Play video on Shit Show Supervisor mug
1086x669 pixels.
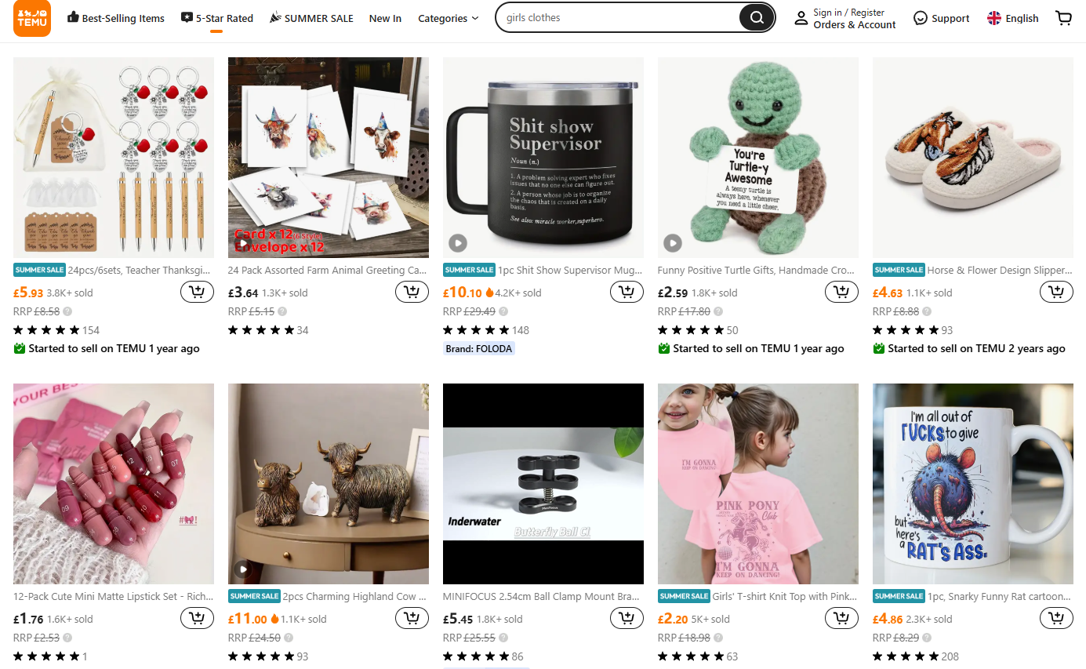coord(458,243)
